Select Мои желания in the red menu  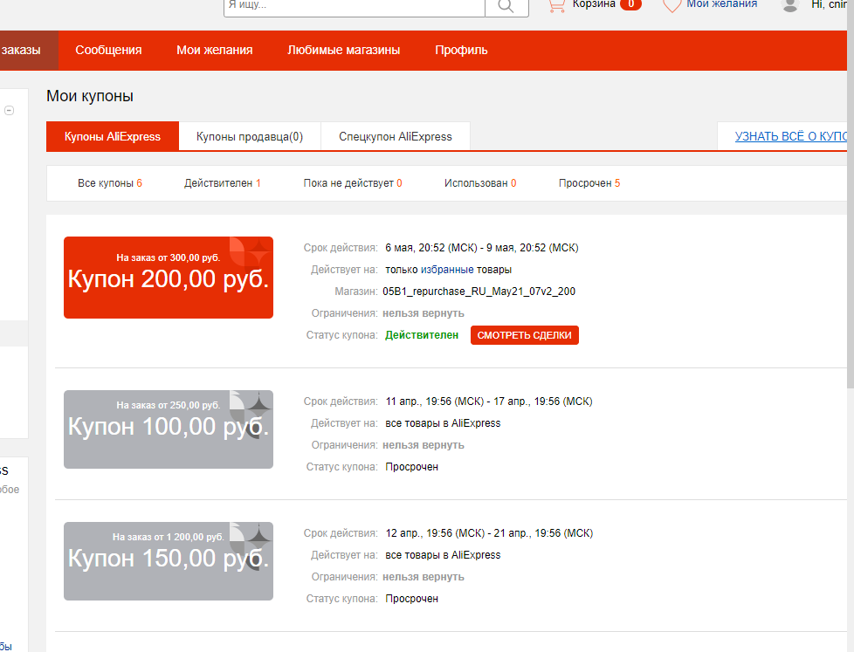pos(215,50)
